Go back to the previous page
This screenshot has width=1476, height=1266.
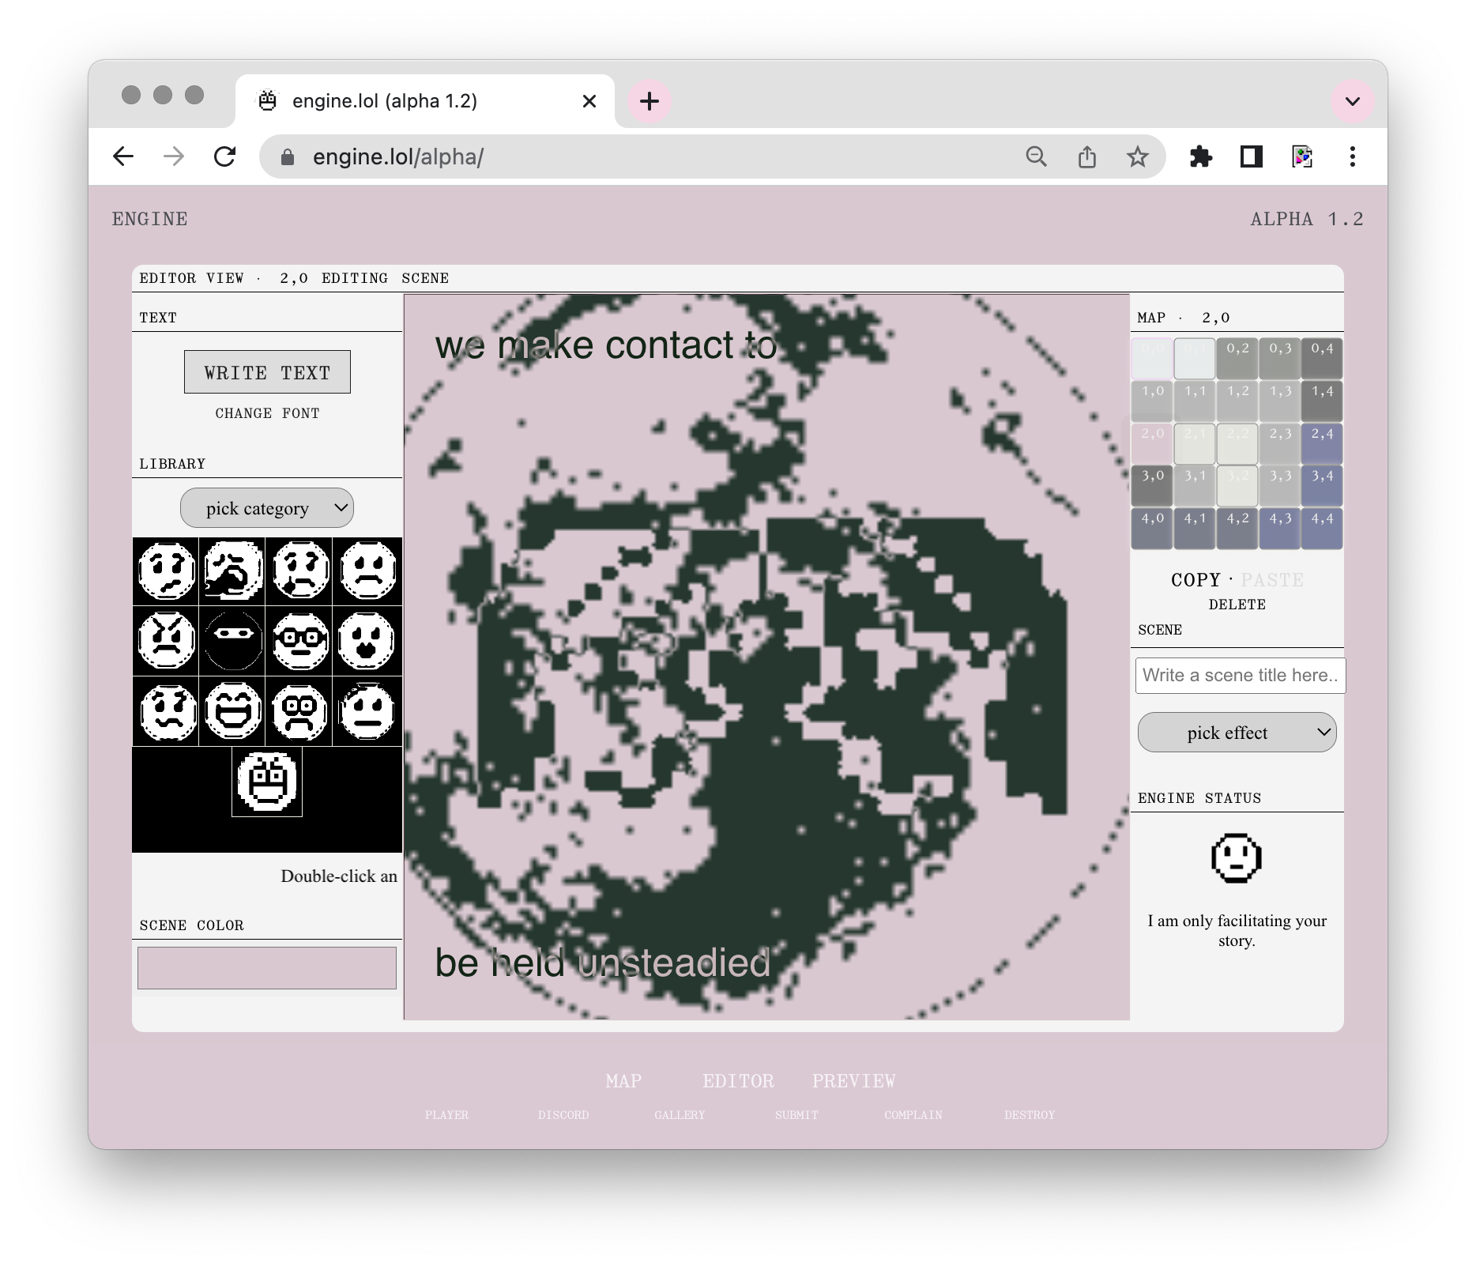(x=123, y=156)
